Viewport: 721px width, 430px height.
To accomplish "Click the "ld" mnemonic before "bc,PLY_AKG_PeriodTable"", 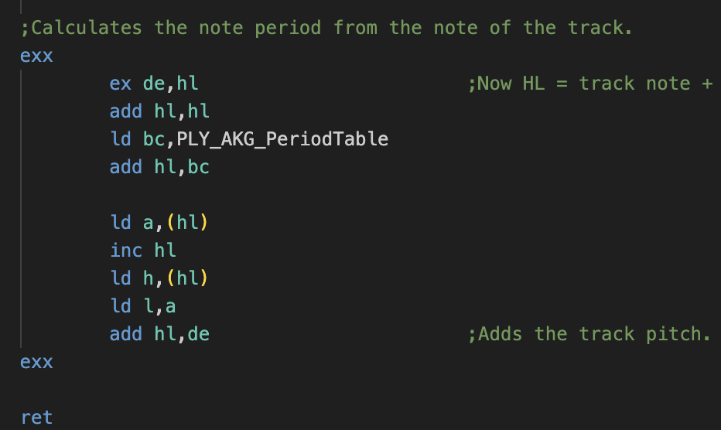I will click(120, 139).
